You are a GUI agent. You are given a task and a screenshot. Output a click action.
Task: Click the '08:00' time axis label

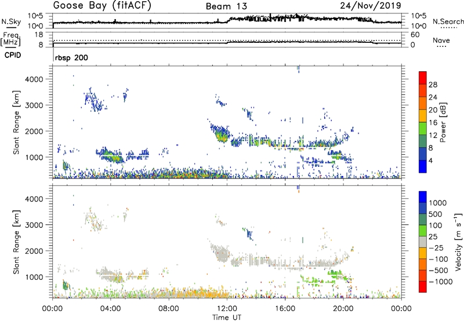point(169,309)
